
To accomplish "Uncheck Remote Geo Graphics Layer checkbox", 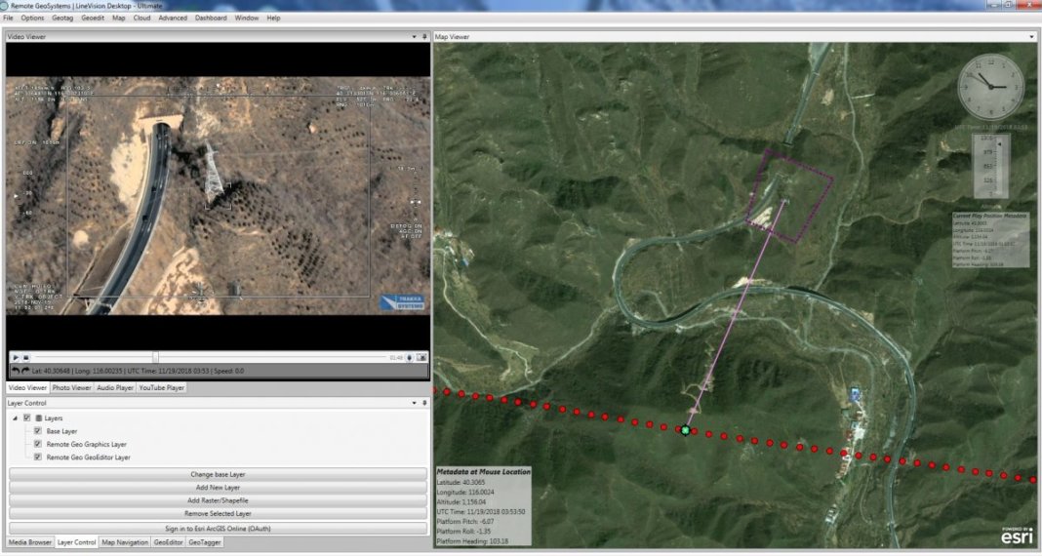I will [x=38, y=444].
